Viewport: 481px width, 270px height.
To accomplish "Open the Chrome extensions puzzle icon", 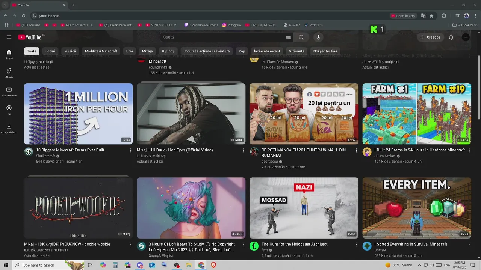I will click(444, 16).
